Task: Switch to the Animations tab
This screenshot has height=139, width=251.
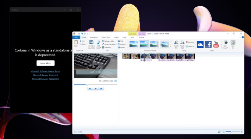Action: click(x=94, y=37)
